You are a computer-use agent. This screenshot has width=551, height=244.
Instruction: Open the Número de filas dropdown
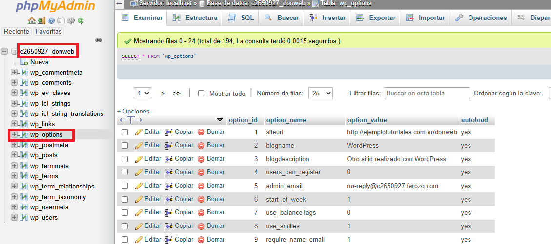pos(321,93)
